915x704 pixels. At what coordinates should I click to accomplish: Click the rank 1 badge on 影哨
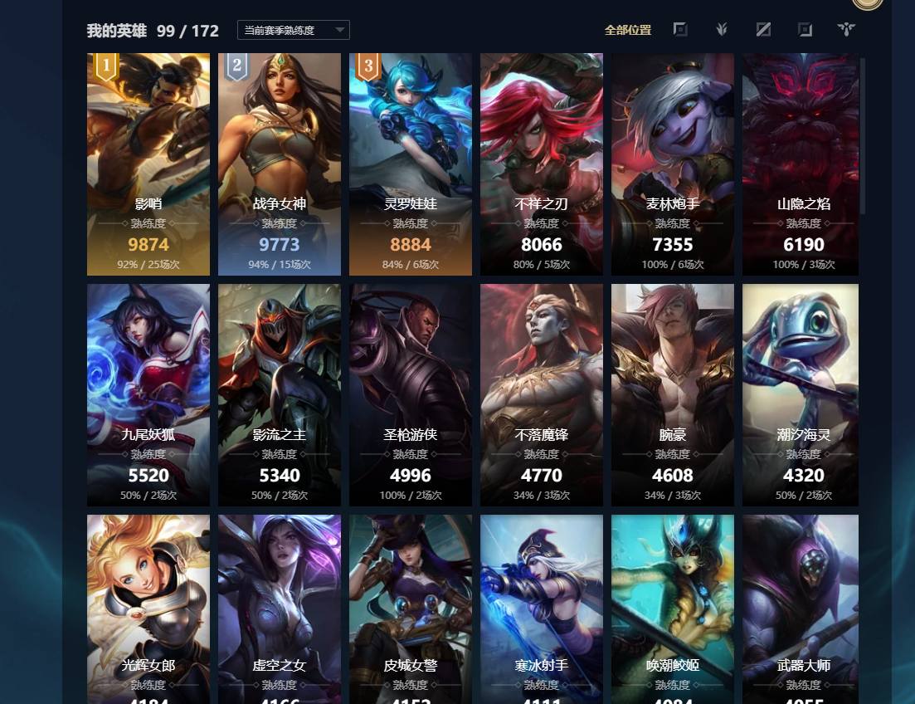(106, 66)
